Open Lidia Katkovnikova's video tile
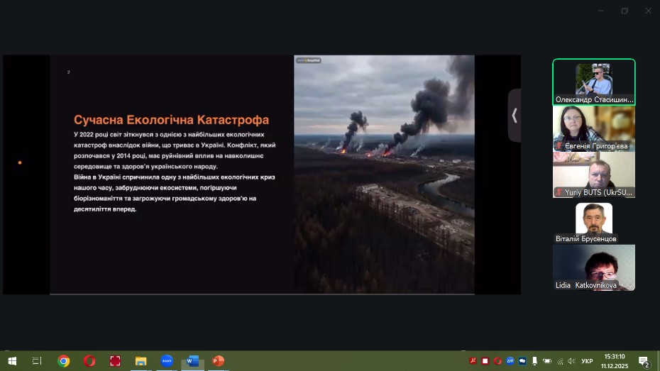Image resolution: width=660 pixels, height=371 pixels. pyautogui.click(x=593, y=267)
